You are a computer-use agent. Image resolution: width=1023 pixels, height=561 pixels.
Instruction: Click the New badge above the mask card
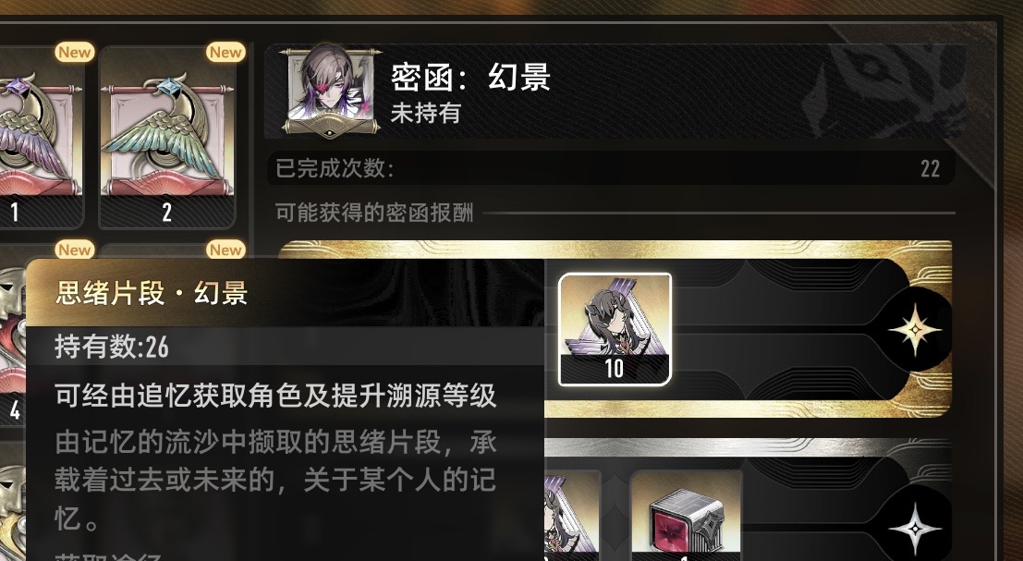click(x=74, y=250)
